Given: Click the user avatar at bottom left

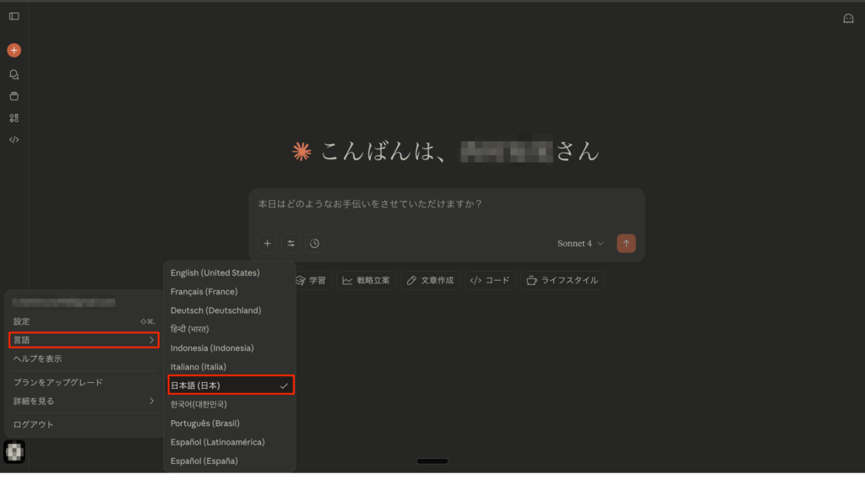Looking at the screenshot, I should pos(14,452).
